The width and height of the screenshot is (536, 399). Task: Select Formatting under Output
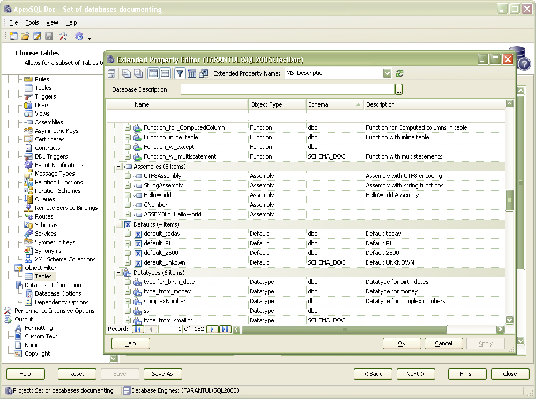[x=39, y=328]
